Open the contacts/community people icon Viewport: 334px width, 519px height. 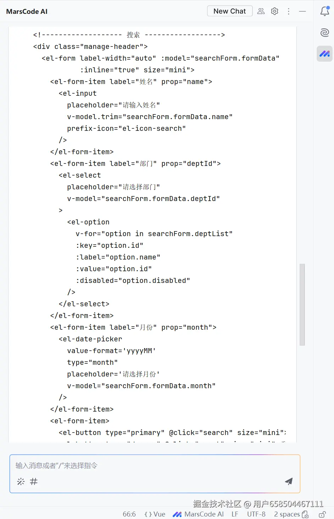click(261, 11)
